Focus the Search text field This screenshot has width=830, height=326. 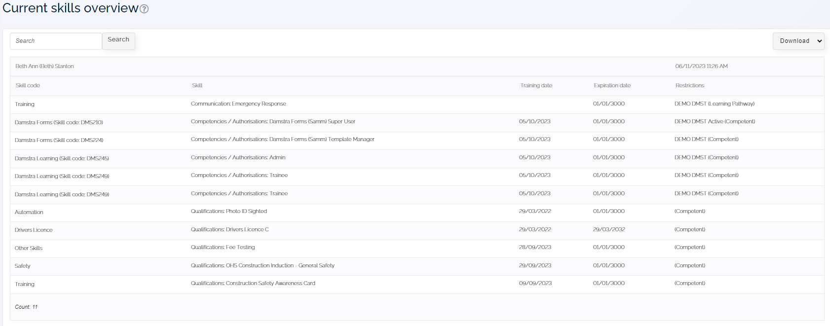(x=56, y=41)
